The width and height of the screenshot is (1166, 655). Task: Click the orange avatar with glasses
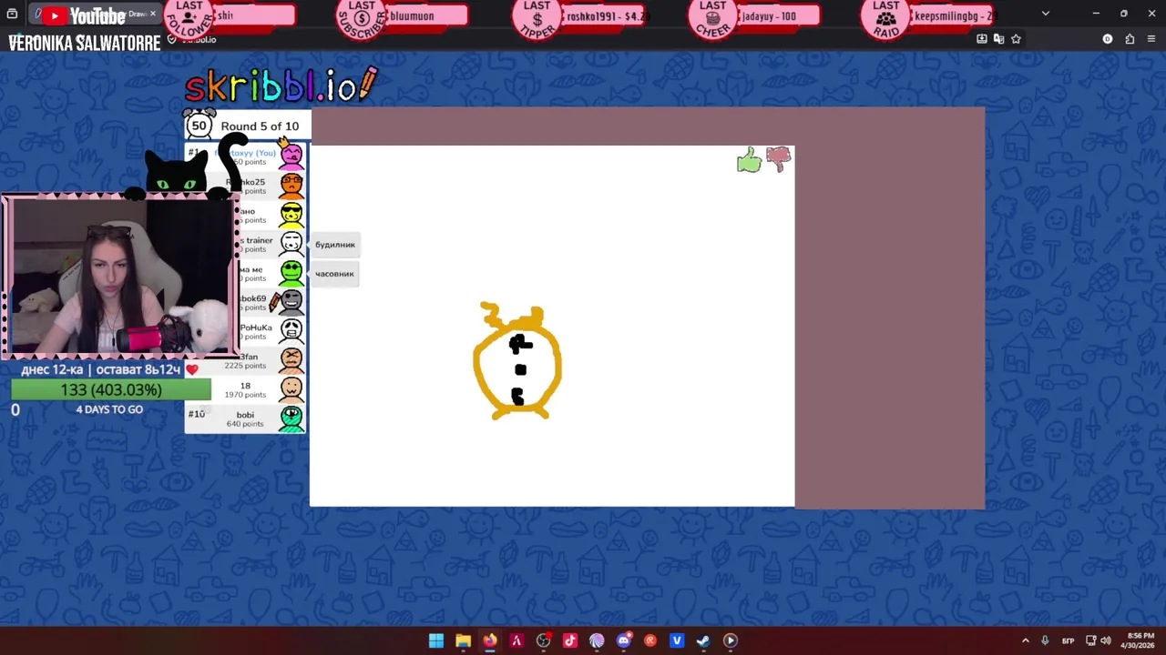point(291,186)
